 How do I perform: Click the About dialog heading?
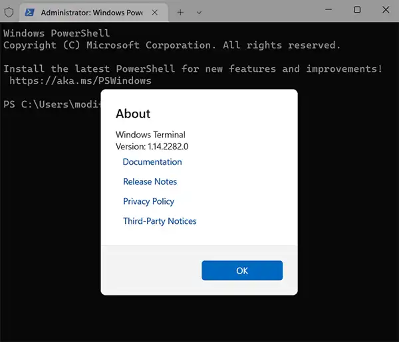coord(133,114)
